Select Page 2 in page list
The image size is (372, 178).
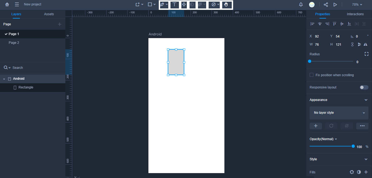pos(33,43)
